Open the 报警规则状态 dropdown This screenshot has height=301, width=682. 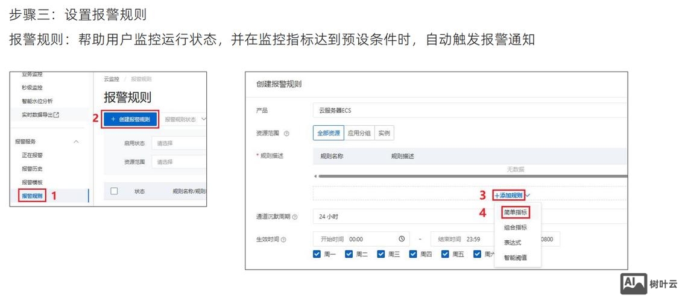click(x=186, y=119)
